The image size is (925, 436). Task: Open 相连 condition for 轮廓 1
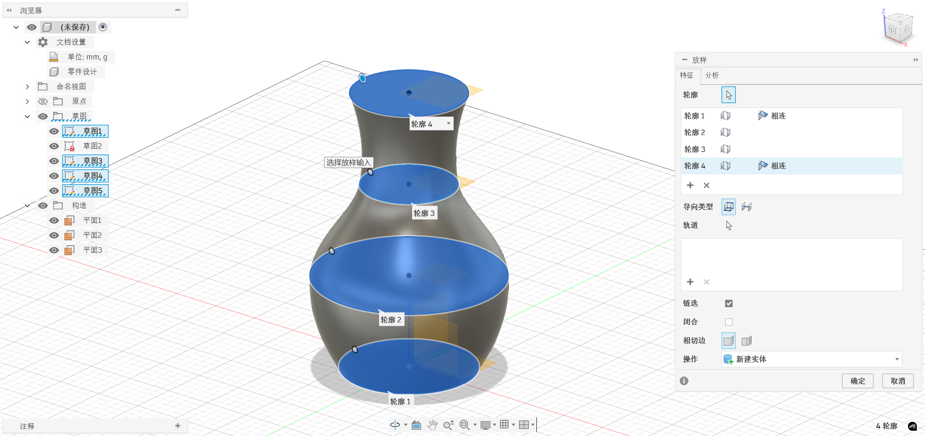pos(772,116)
